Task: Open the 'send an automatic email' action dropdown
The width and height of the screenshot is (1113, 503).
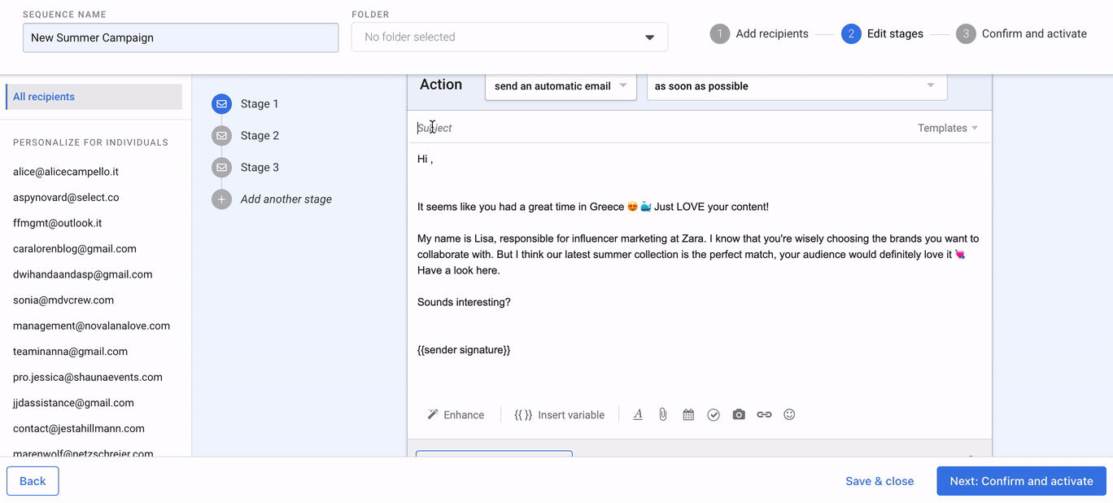Action: 561,85
